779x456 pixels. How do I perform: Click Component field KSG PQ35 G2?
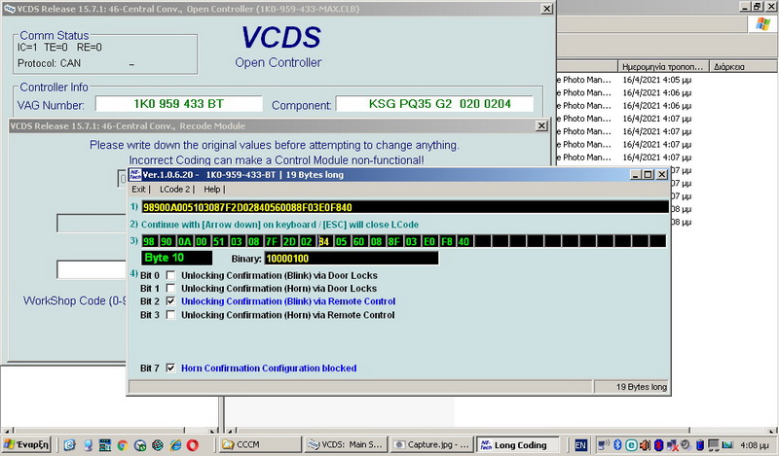coord(434,104)
